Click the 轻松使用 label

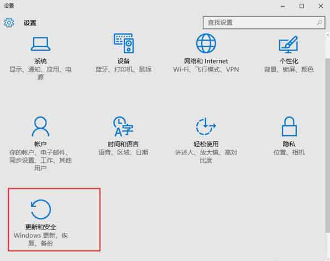tap(206, 144)
